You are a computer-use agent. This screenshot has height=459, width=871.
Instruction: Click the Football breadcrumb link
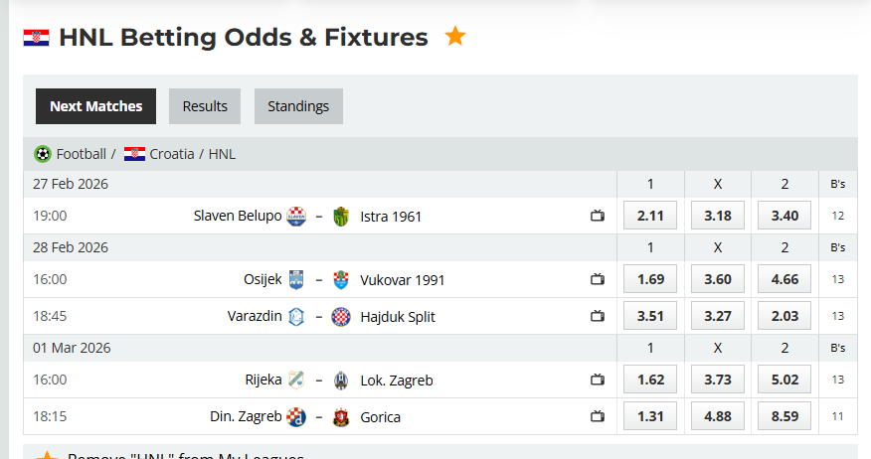point(81,154)
